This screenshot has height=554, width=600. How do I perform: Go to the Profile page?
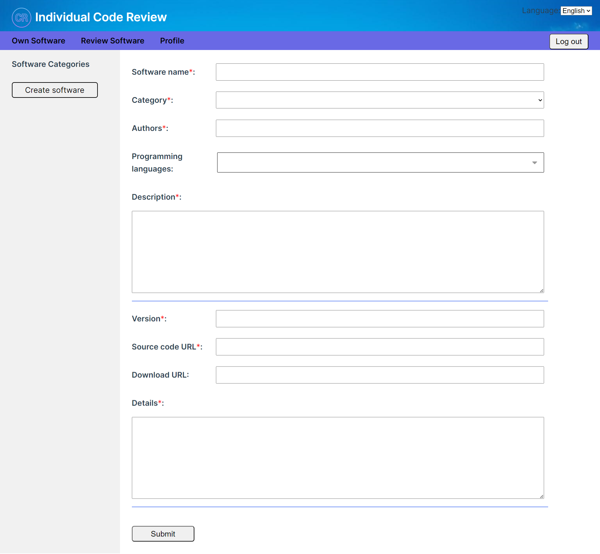pyautogui.click(x=172, y=41)
